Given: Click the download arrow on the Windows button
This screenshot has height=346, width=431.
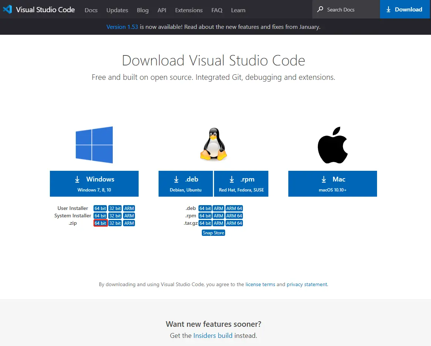Looking at the screenshot, I should pos(78,179).
